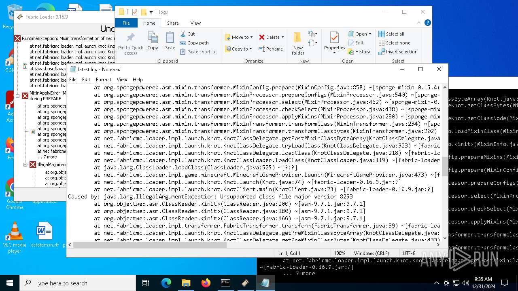Open Notepad's View menu
Viewport: 518px width, 291px height.
122,80
